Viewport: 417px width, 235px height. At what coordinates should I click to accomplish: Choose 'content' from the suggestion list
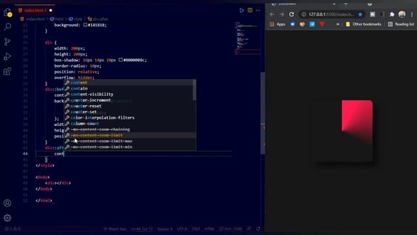(x=130, y=83)
